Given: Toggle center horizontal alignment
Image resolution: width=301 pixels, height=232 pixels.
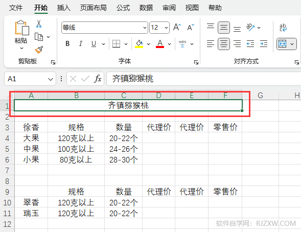Looking at the screenshot, I should coord(224,44).
